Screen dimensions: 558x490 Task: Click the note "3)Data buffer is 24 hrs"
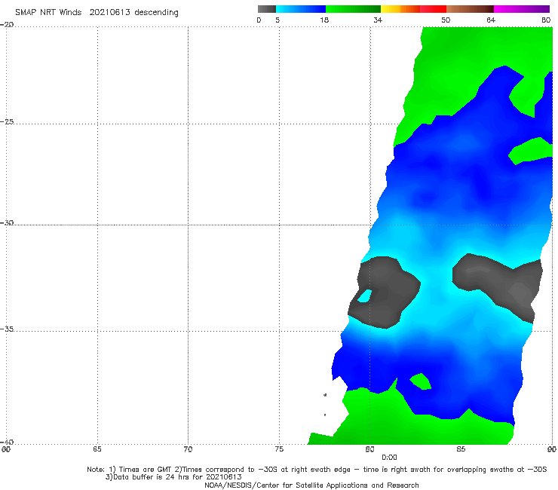[173, 477]
